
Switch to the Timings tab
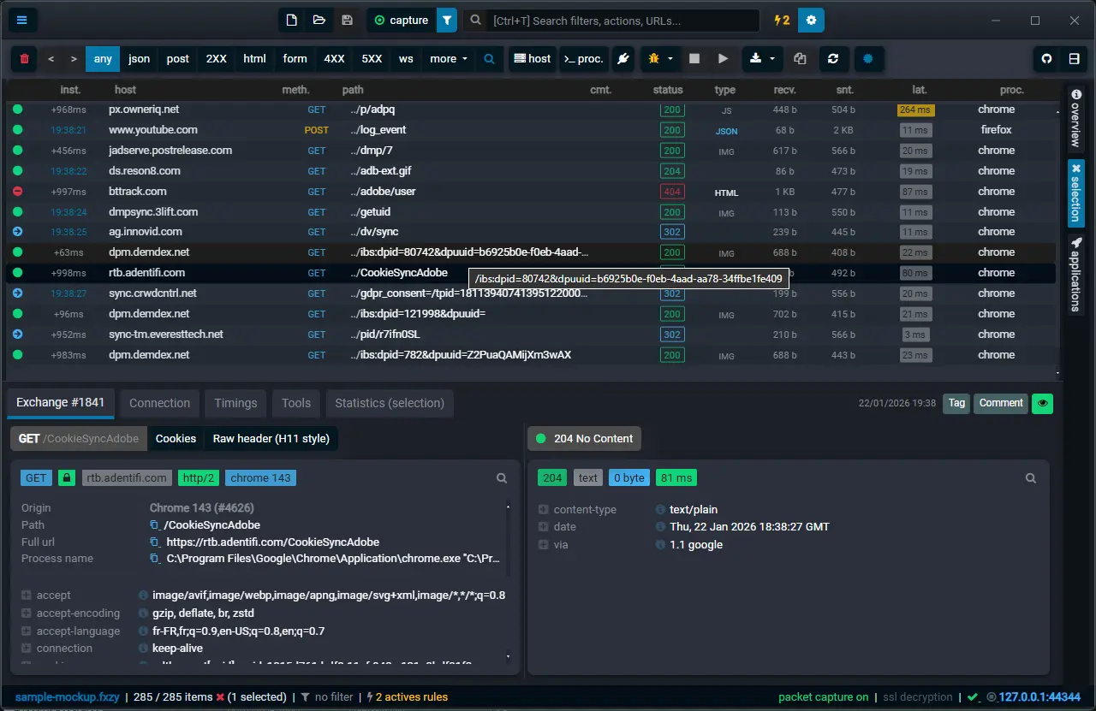[235, 403]
